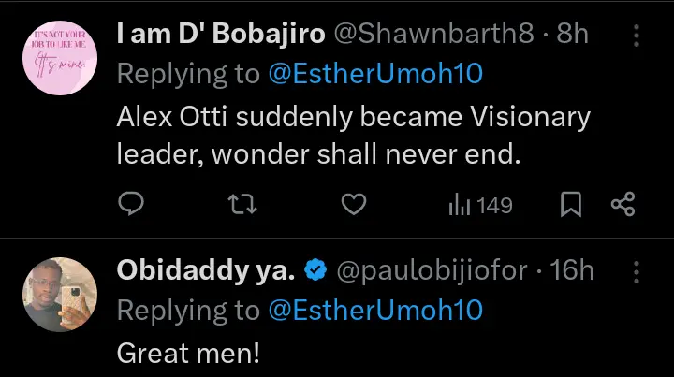Share the Alex Otti tweet
The image size is (674, 377).
(623, 205)
